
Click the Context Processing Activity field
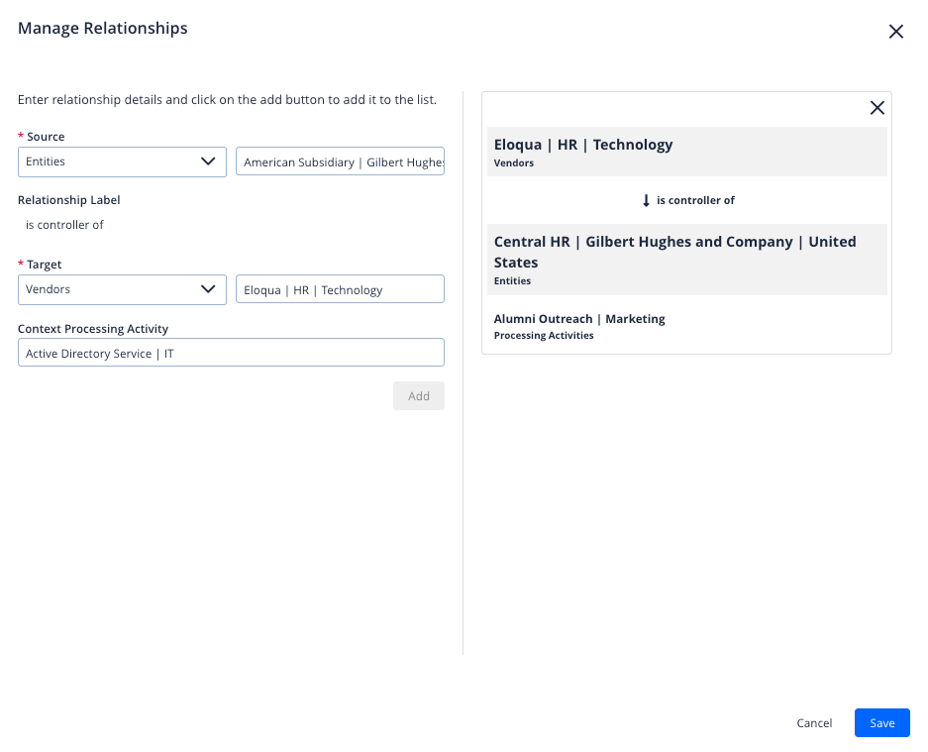pyautogui.click(x=231, y=353)
